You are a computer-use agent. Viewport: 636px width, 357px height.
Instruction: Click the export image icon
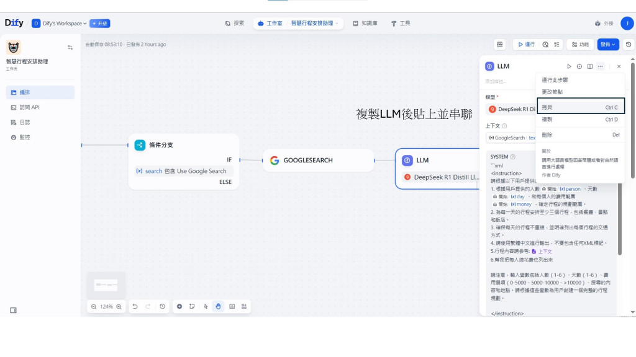232,307
